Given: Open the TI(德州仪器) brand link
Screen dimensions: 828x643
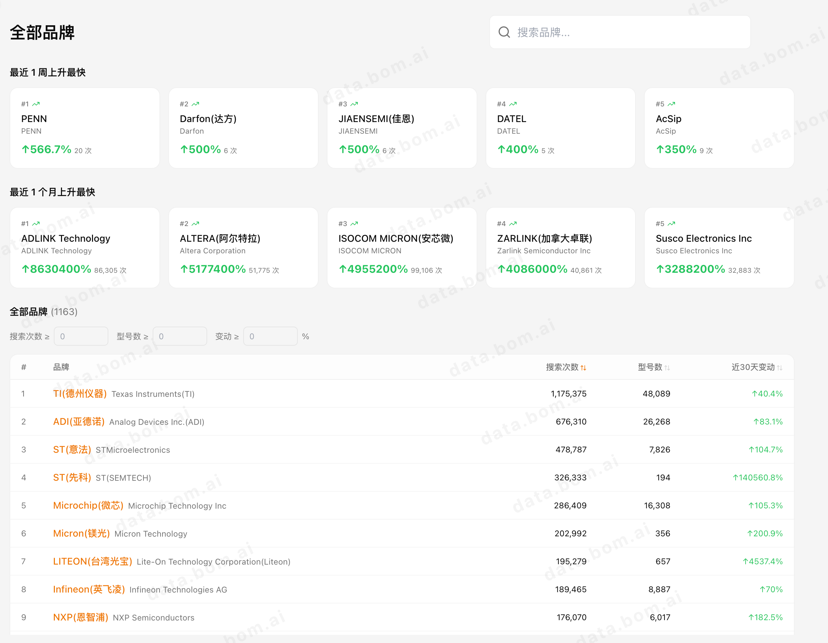Looking at the screenshot, I should (80, 393).
